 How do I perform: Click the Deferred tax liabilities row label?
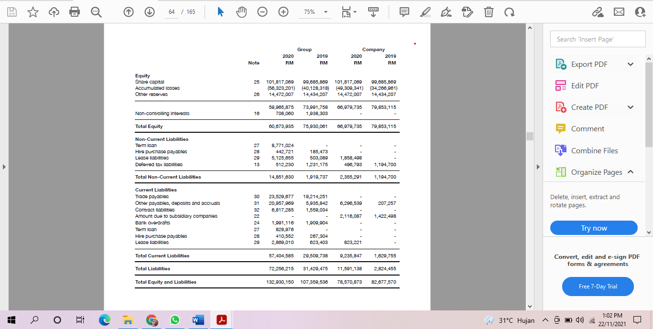[x=159, y=164]
